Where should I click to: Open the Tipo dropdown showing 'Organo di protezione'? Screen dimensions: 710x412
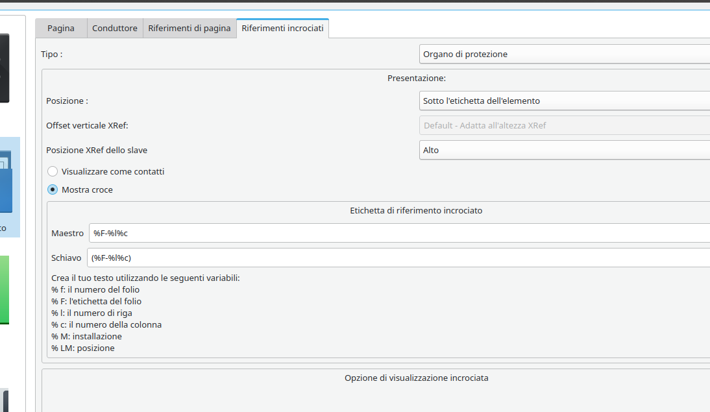click(565, 55)
